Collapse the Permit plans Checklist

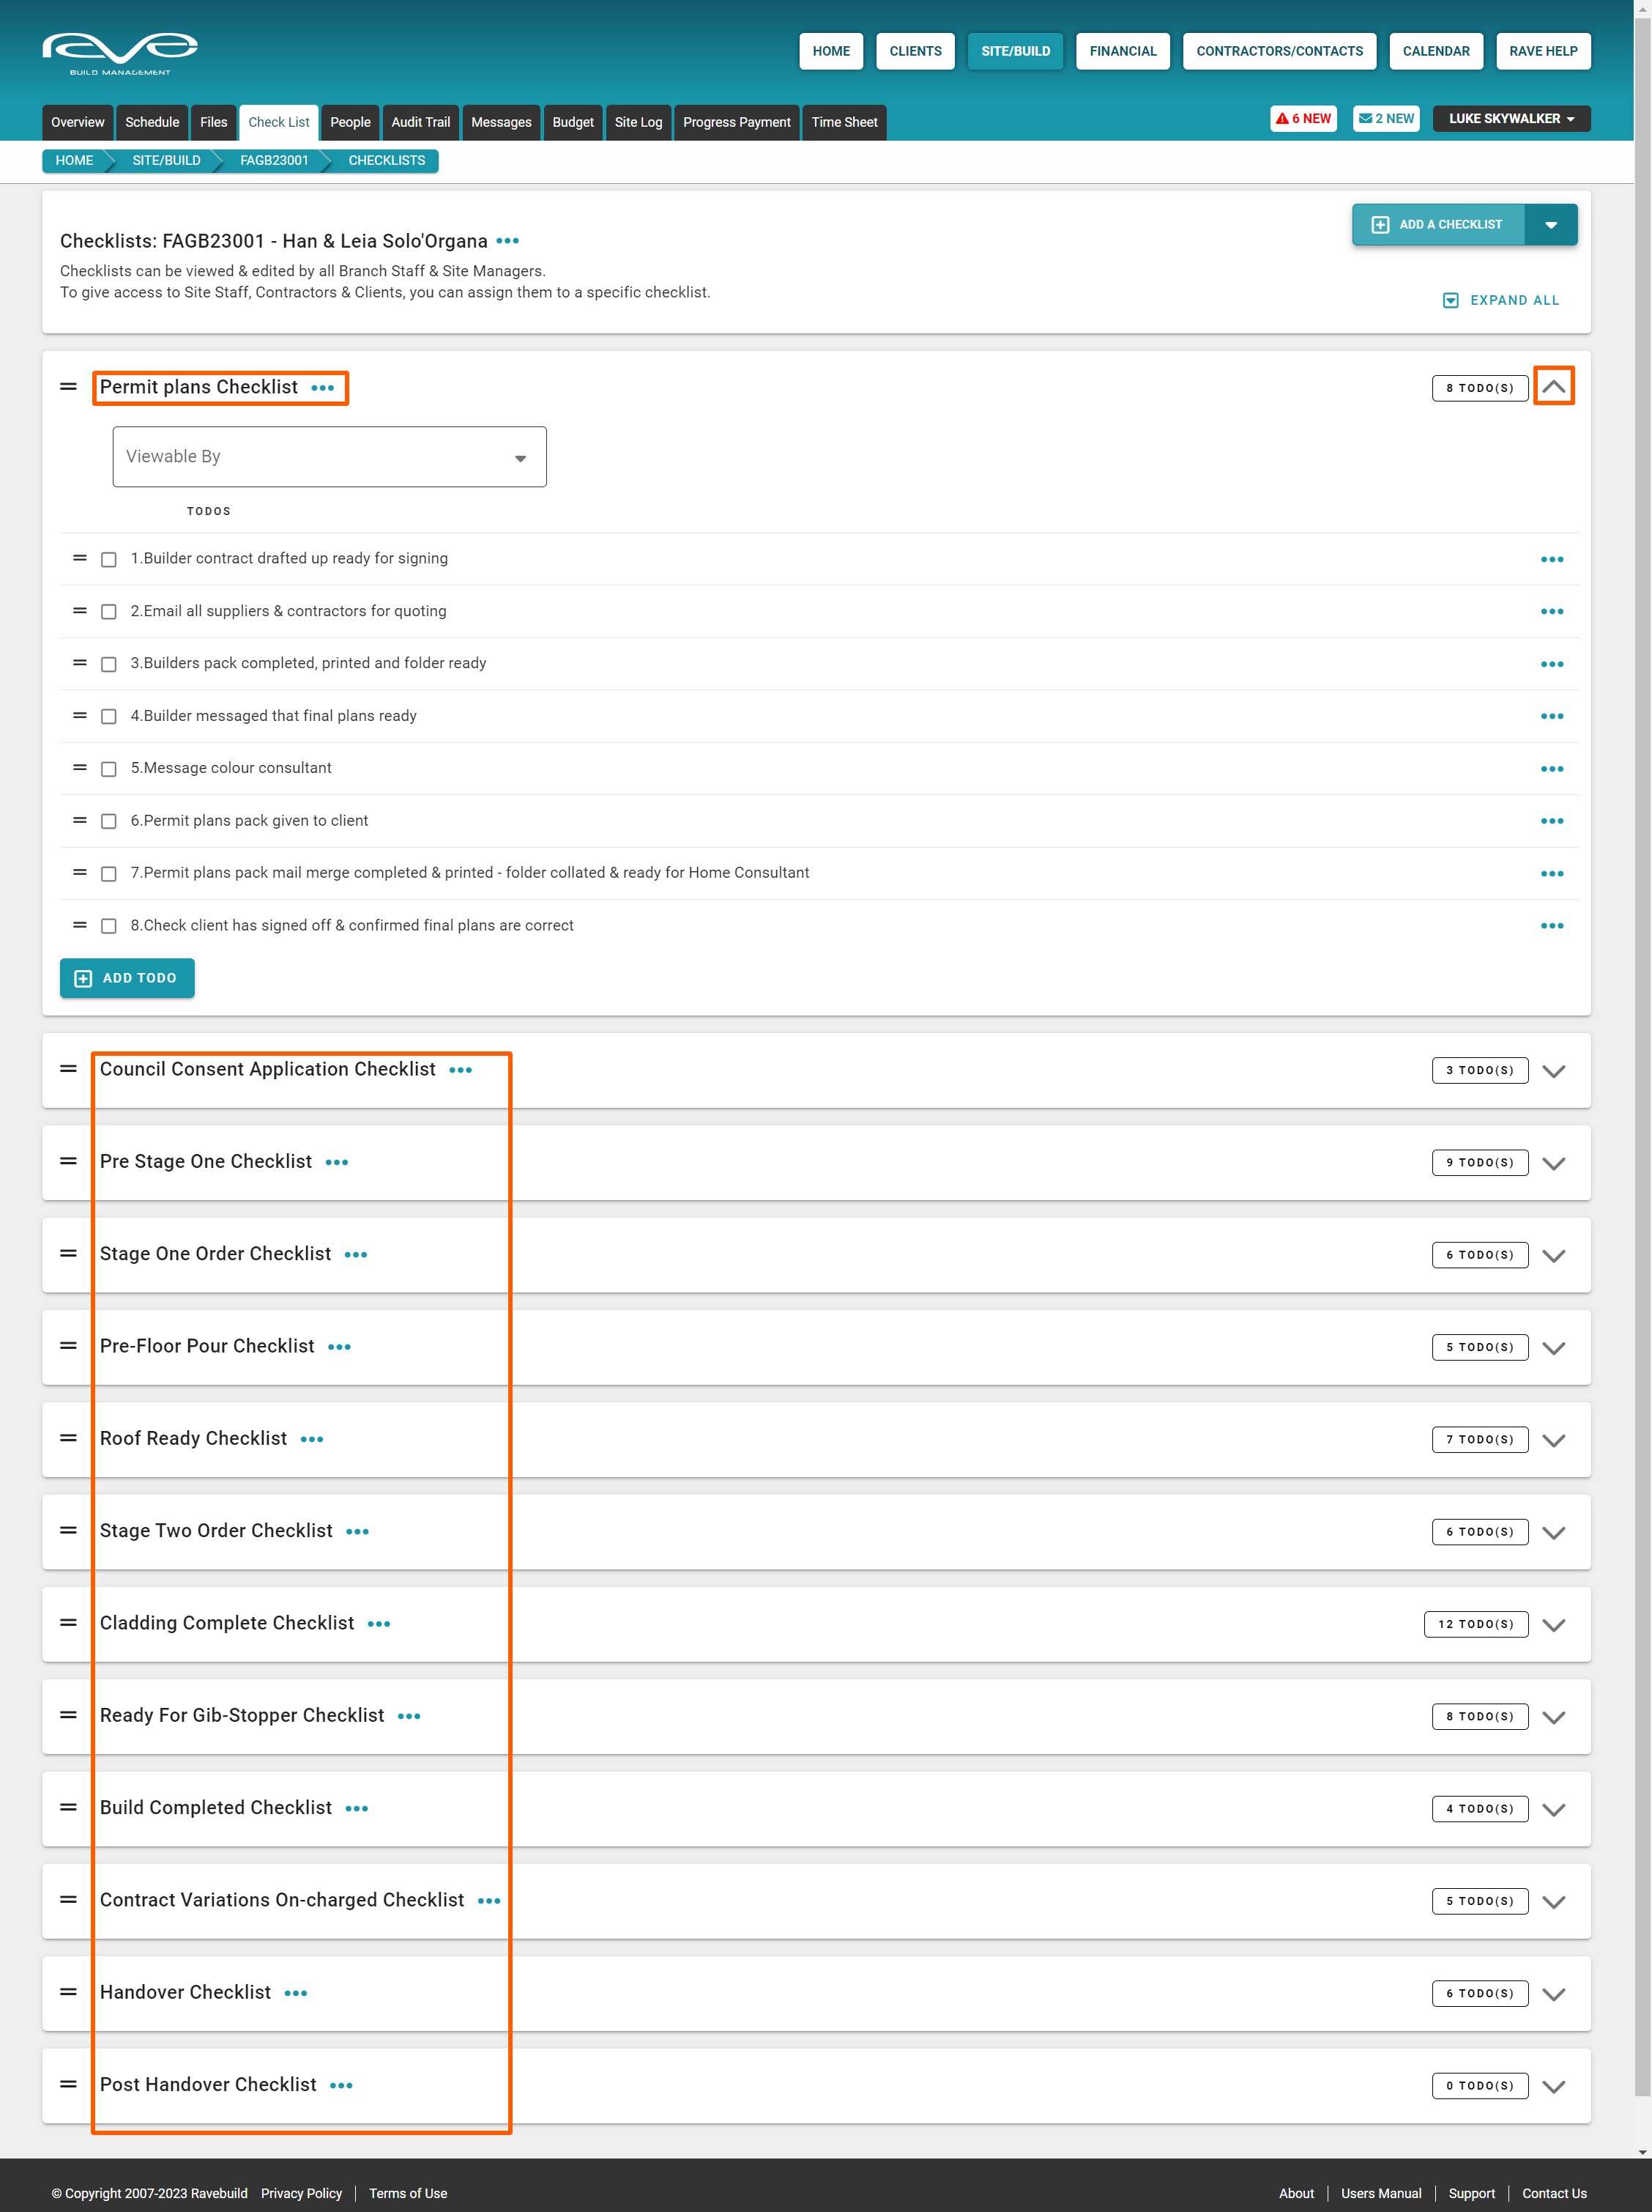(1553, 387)
